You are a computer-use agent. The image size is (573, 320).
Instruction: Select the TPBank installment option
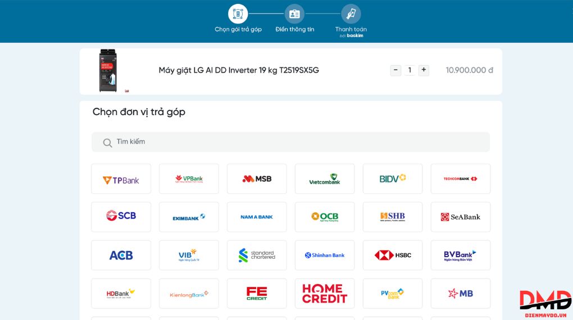click(x=121, y=179)
